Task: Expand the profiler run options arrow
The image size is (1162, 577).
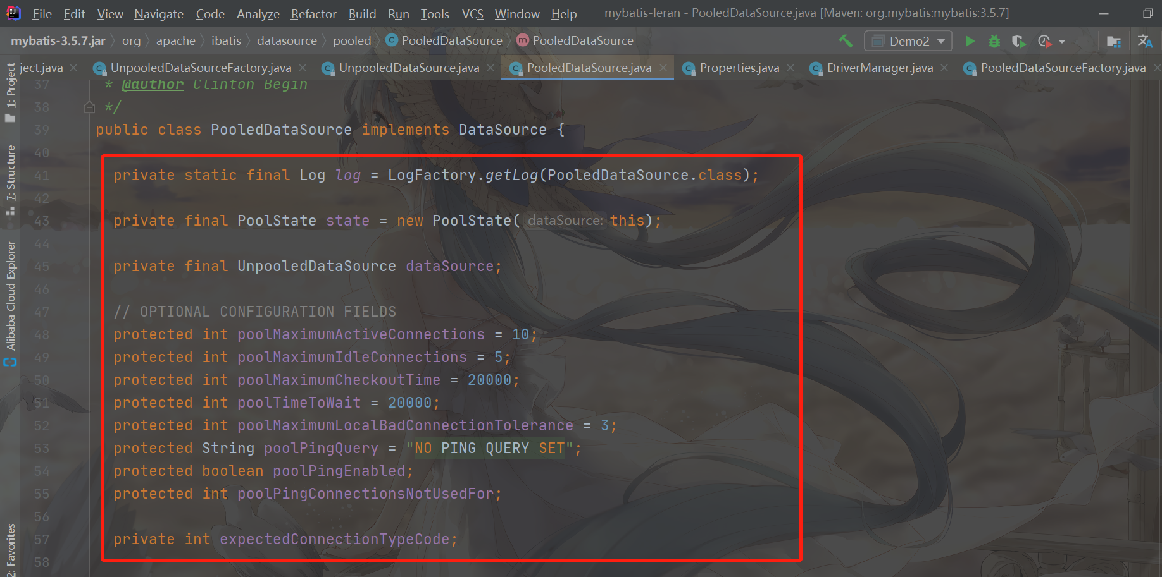Action: pyautogui.click(x=1062, y=42)
